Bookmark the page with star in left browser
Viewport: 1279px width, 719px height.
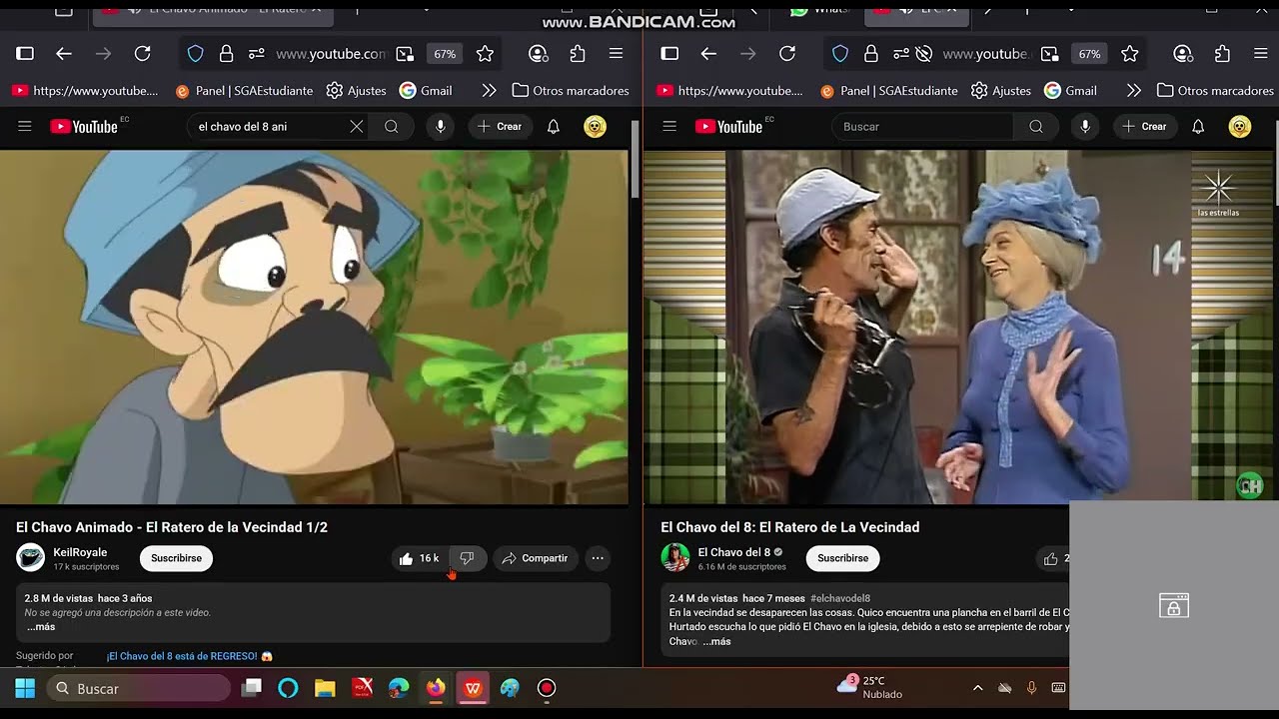pyautogui.click(x=485, y=54)
